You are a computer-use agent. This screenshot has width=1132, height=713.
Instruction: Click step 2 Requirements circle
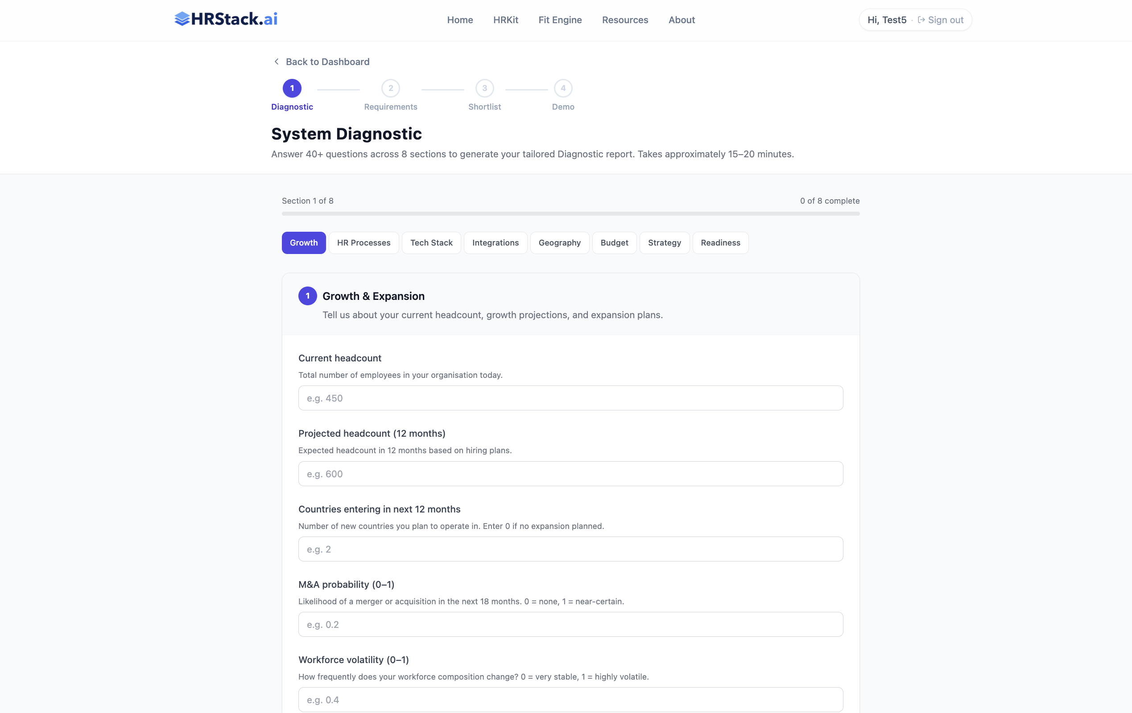[x=390, y=88]
